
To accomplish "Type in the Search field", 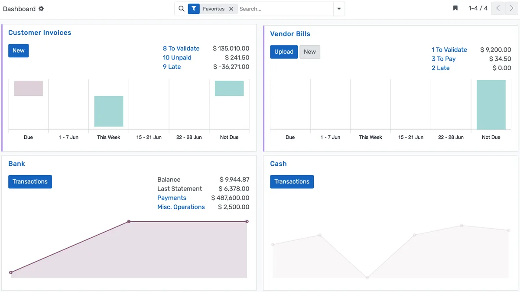I will point(284,9).
